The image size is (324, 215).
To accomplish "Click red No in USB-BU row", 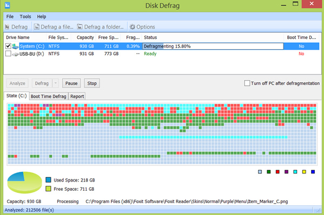I will (x=301, y=54).
